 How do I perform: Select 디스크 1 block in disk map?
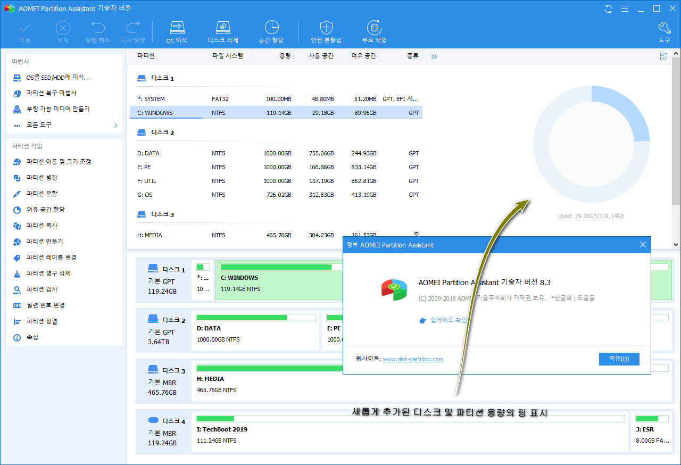pos(164,280)
